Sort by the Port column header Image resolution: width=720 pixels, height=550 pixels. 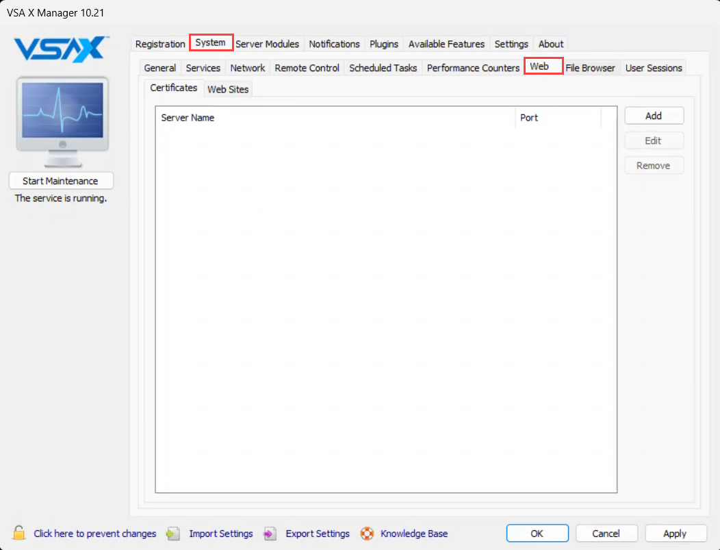[x=558, y=118]
